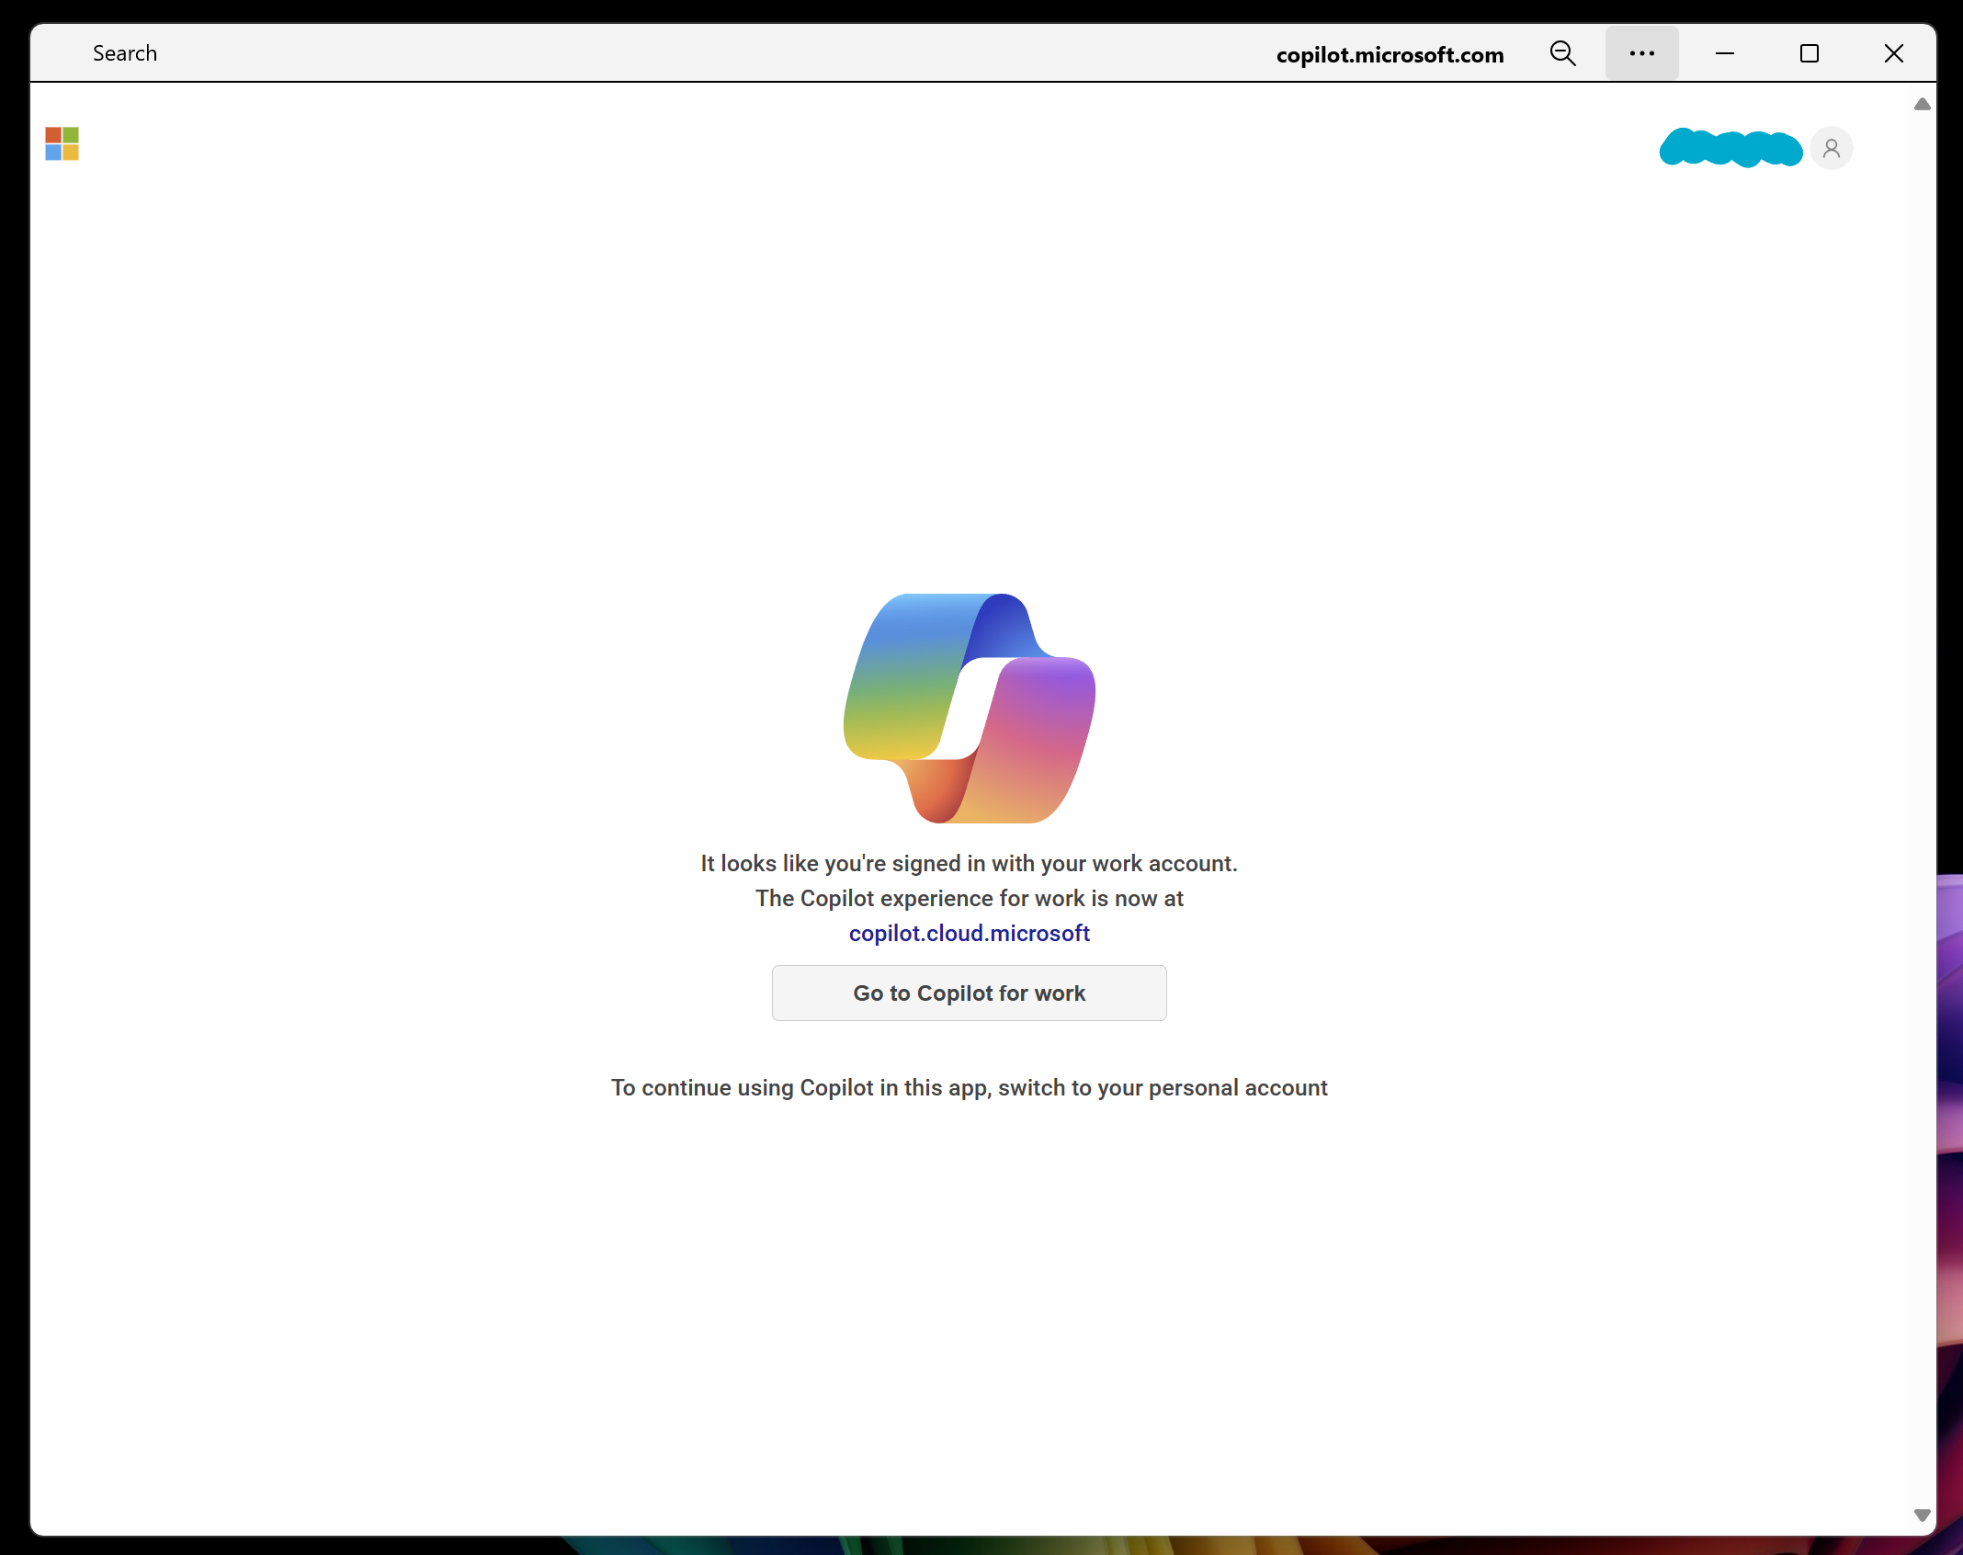The width and height of the screenshot is (1963, 1555).
Task: Click the desktop wallpaper beside the window
Action: coord(1950,1103)
